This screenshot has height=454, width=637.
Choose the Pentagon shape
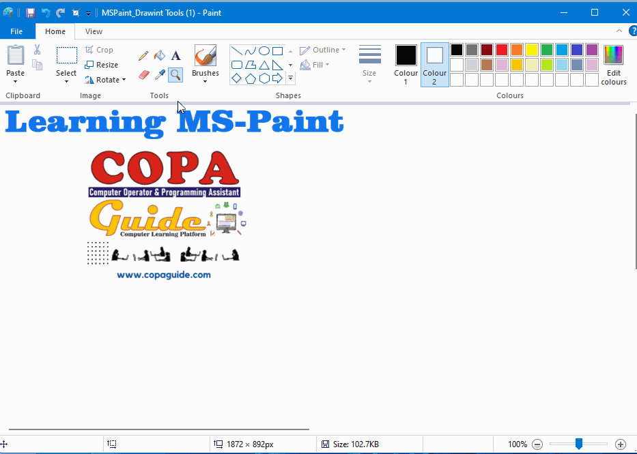[251, 78]
